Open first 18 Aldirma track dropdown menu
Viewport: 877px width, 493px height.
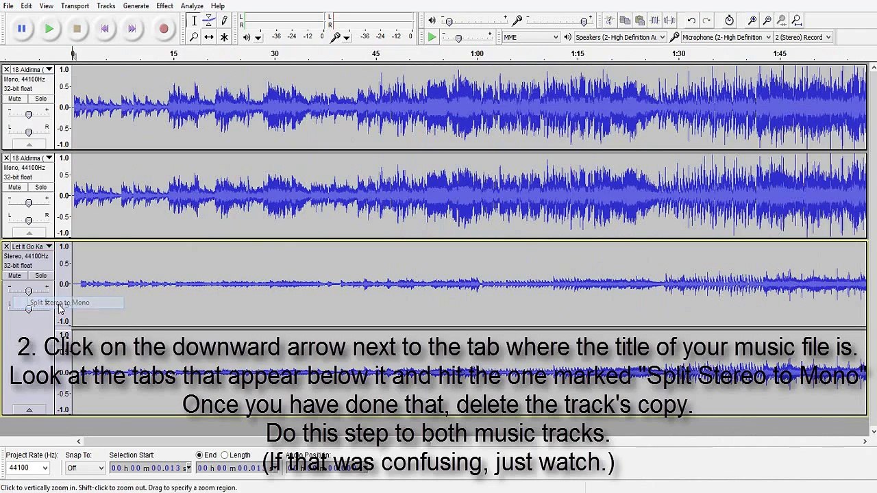pyautogui.click(x=49, y=70)
